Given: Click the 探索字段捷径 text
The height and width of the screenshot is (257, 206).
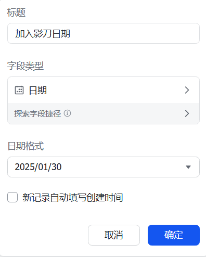Looking at the screenshot, I should tap(37, 113).
